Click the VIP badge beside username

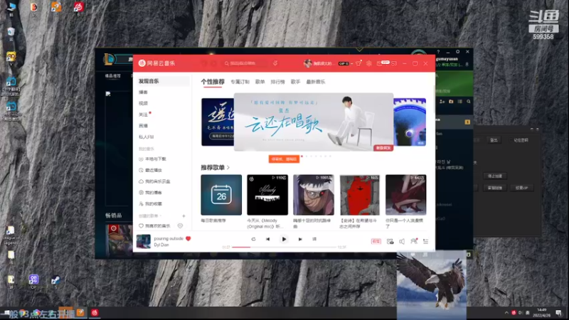343,63
